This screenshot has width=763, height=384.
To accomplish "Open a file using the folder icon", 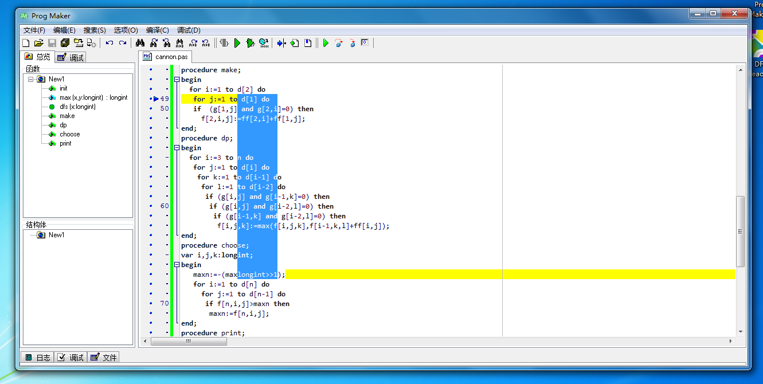I will pos(39,43).
